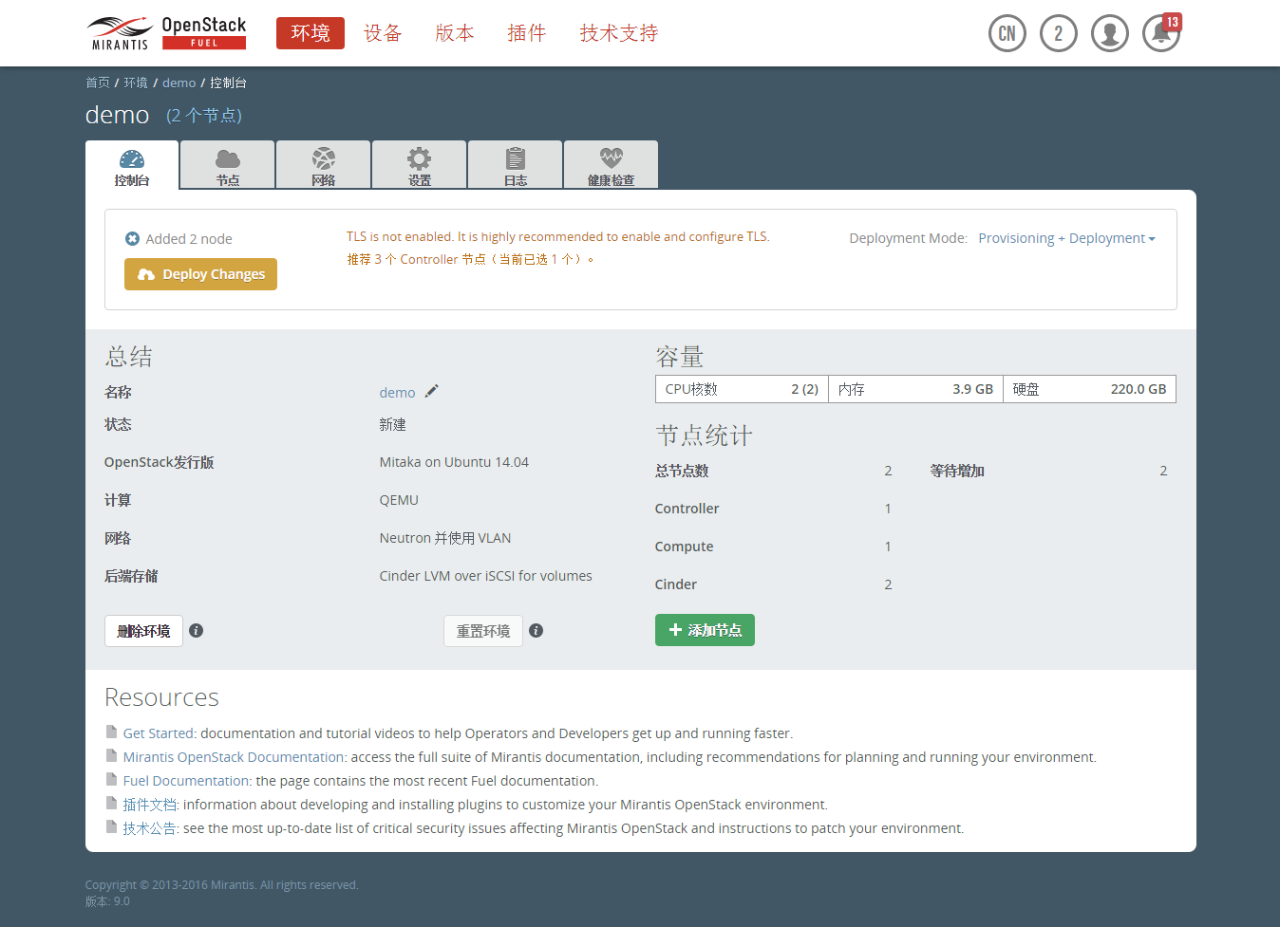Click the Mitaka on Ubuntu 14.04 value
This screenshot has width=1280, height=927.
point(454,462)
